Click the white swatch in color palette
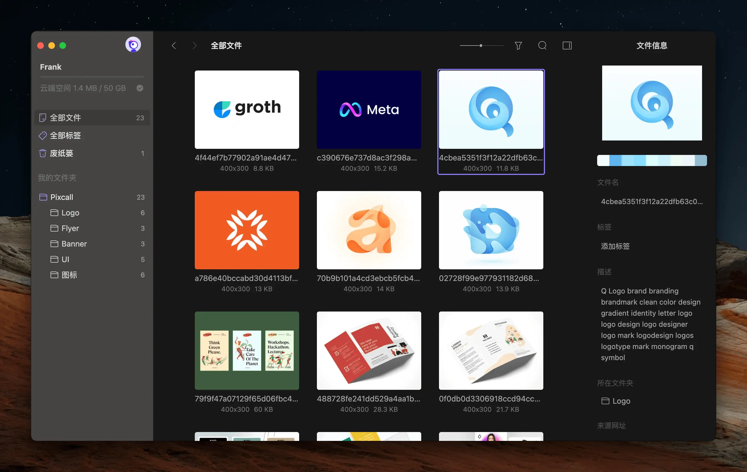The image size is (747, 472). click(x=603, y=160)
